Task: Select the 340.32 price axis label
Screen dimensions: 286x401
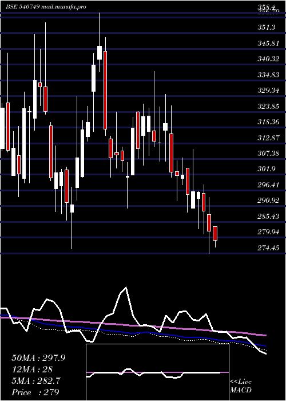Action: 268,59
